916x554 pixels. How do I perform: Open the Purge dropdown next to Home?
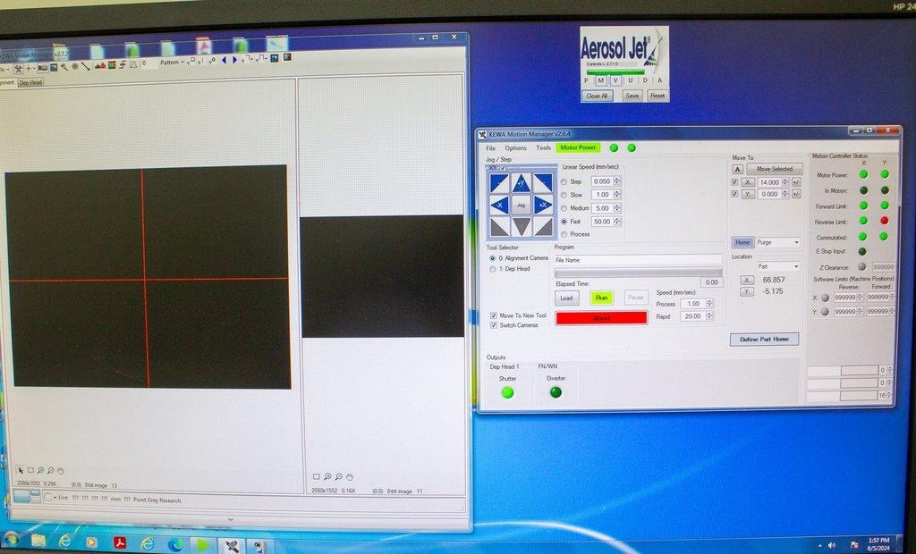797,242
